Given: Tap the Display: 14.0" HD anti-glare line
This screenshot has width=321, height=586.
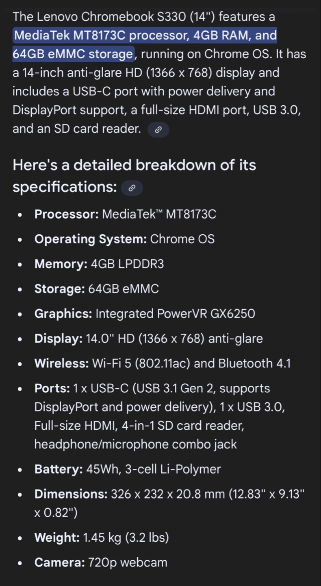Looking at the screenshot, I should [149, 339].
